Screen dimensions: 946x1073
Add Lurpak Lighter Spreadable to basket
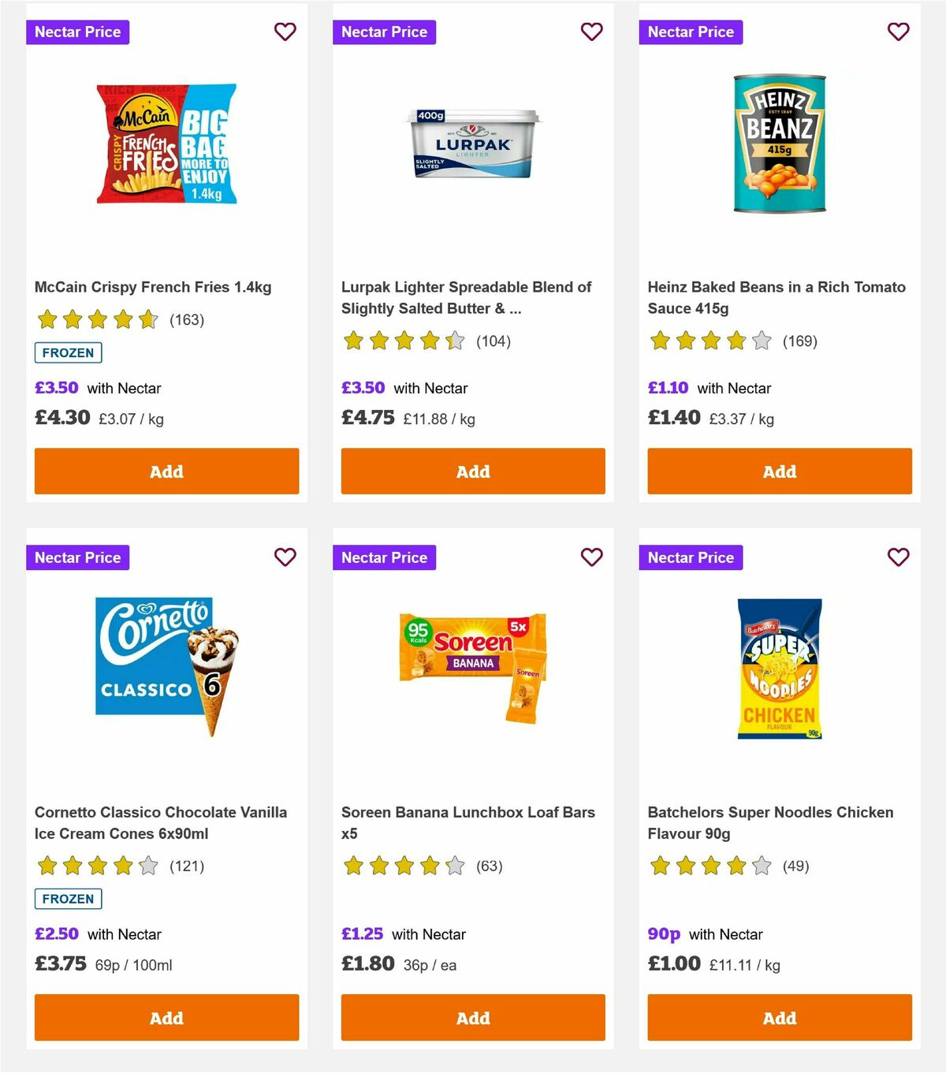pos(472,471)
